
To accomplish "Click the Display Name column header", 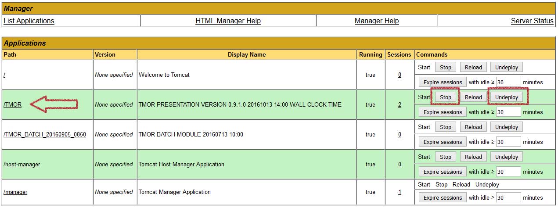I will [x=247, y=54].
